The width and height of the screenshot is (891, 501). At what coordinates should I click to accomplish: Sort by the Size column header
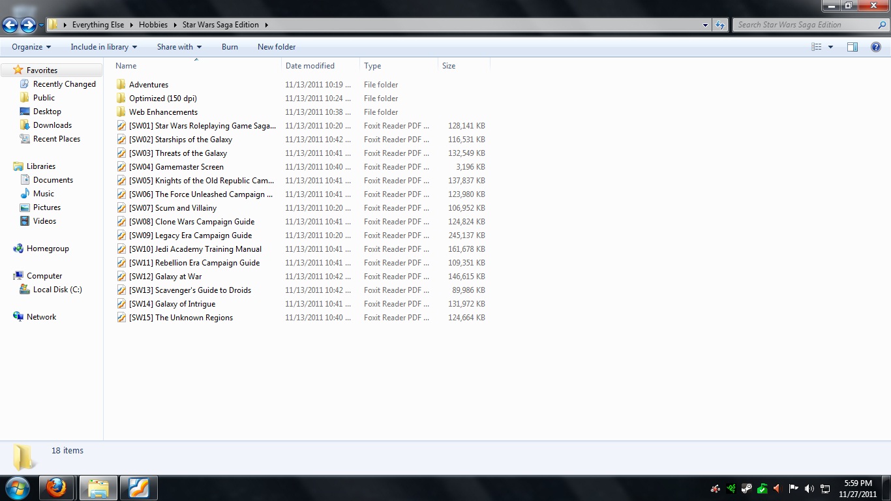(x=464, y=66)
